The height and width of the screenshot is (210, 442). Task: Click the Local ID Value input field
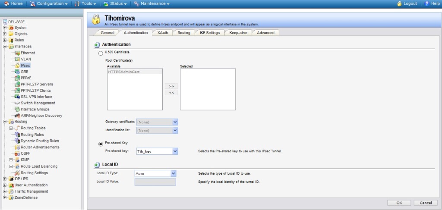(x=155, y=182)
